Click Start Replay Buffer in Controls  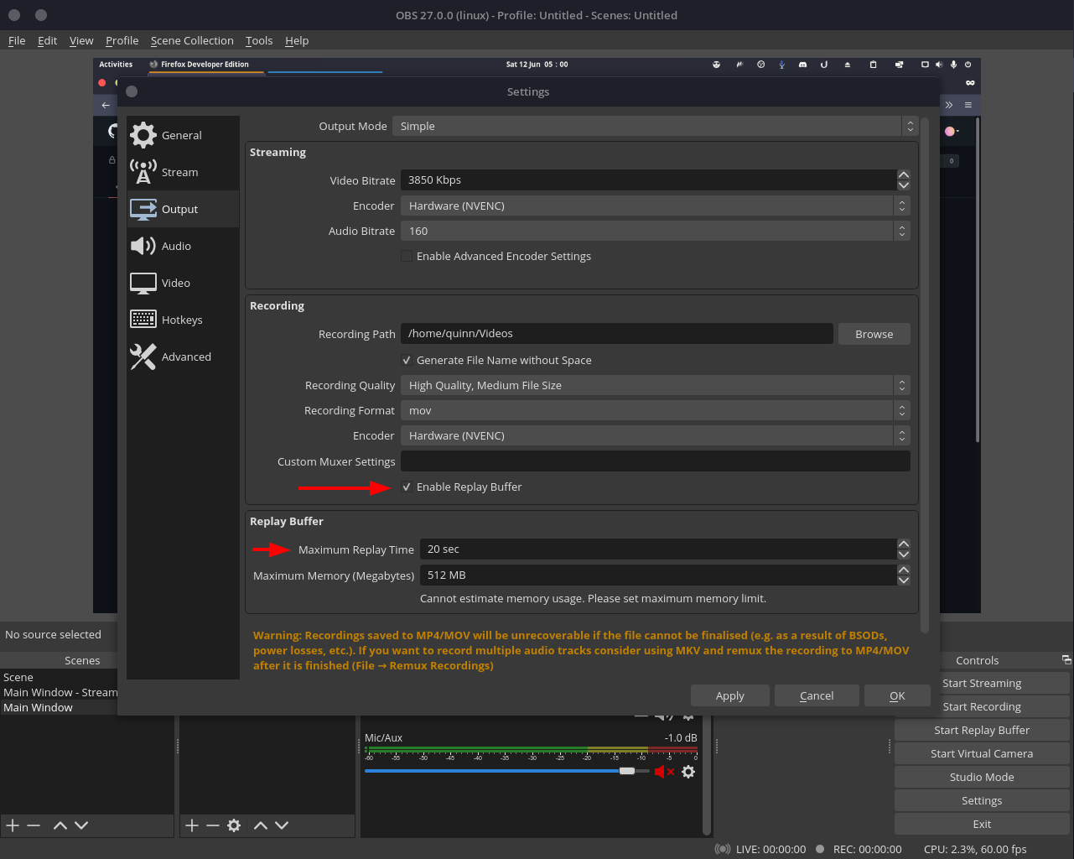tap(982, 731)
